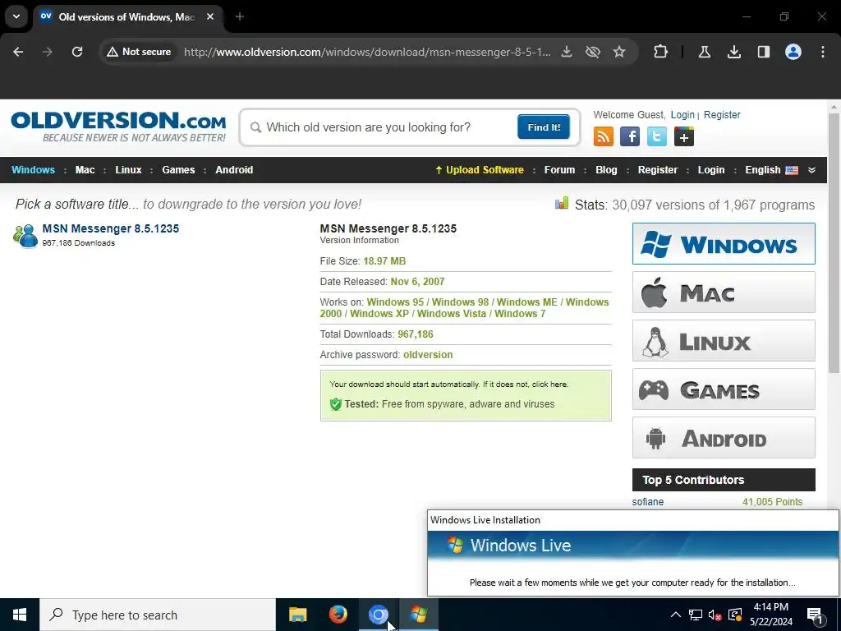Click the Facebook icon

pyautogui.click(x=630, y=137)
